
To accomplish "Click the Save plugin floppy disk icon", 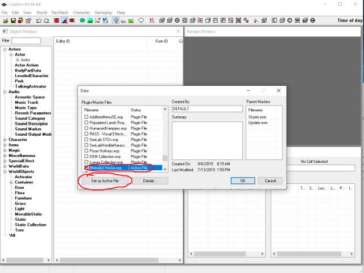I will 14,21.
